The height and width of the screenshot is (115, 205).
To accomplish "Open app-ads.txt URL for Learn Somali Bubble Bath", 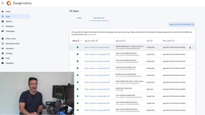I will (x=97, y=103).
